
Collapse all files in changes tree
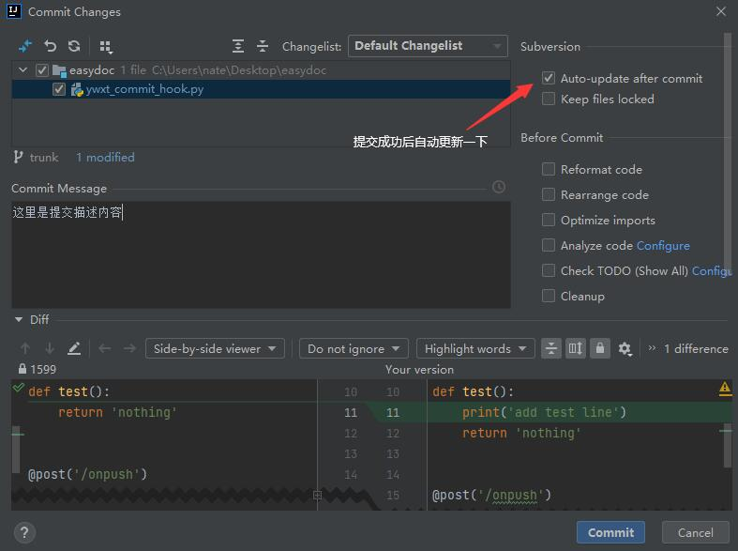pos(263,46)
